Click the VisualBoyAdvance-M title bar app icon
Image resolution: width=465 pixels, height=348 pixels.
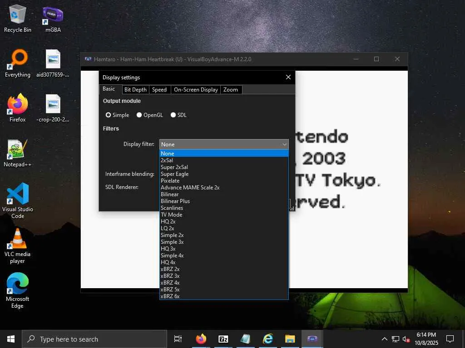[x=88, y=59]
